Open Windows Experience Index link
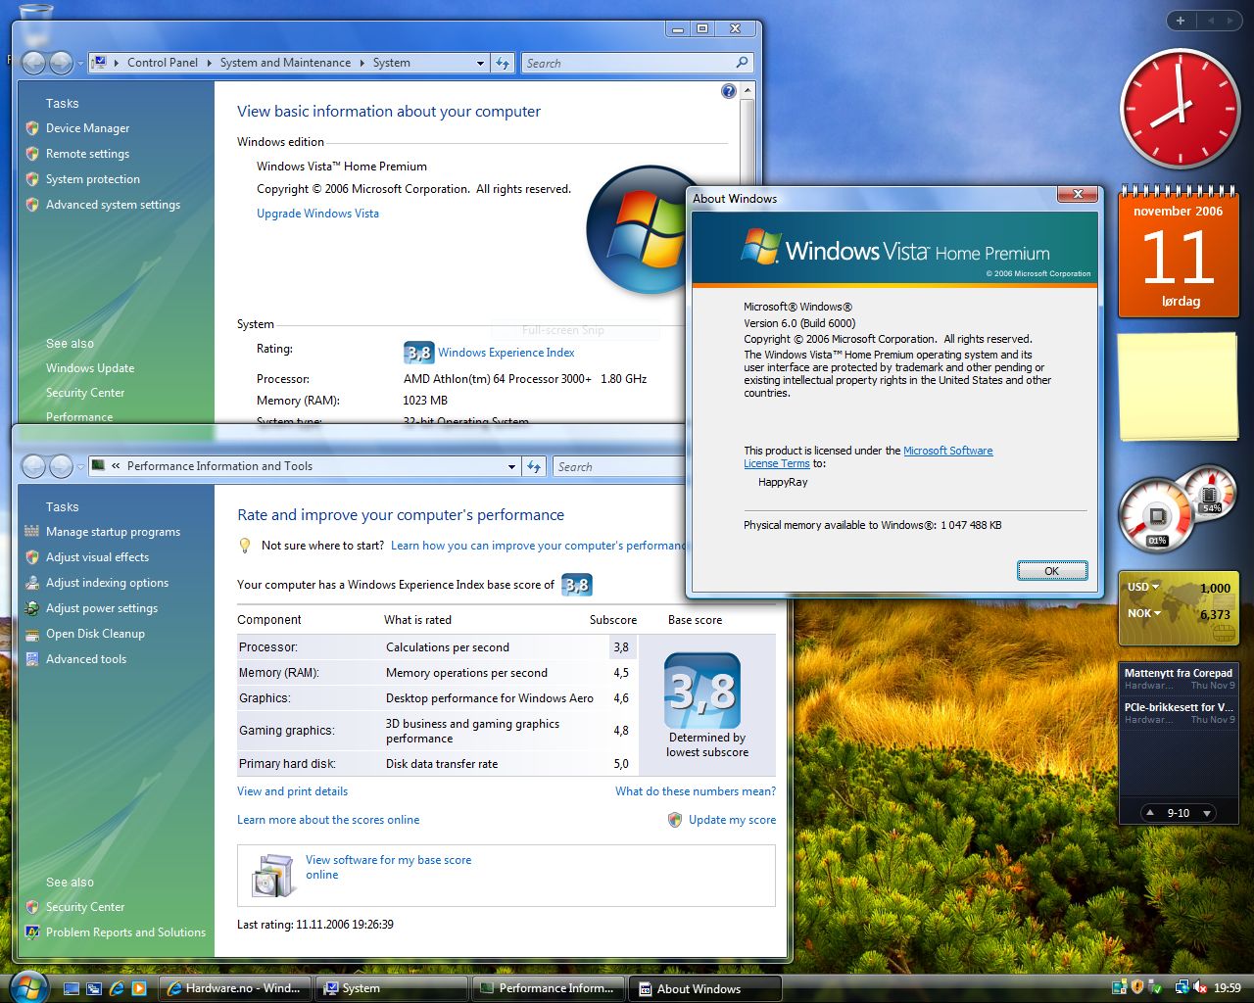Screen dimensions: 1254x1003 pyautogui.click(x=506, y=353)
